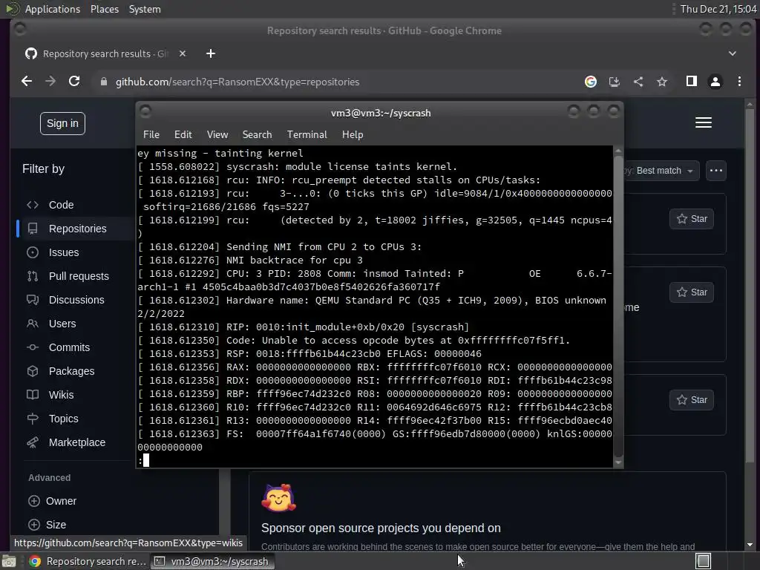Reload the GitHub search page
The height and width of the screenshot is (570, 760).
tap(74, 82)
